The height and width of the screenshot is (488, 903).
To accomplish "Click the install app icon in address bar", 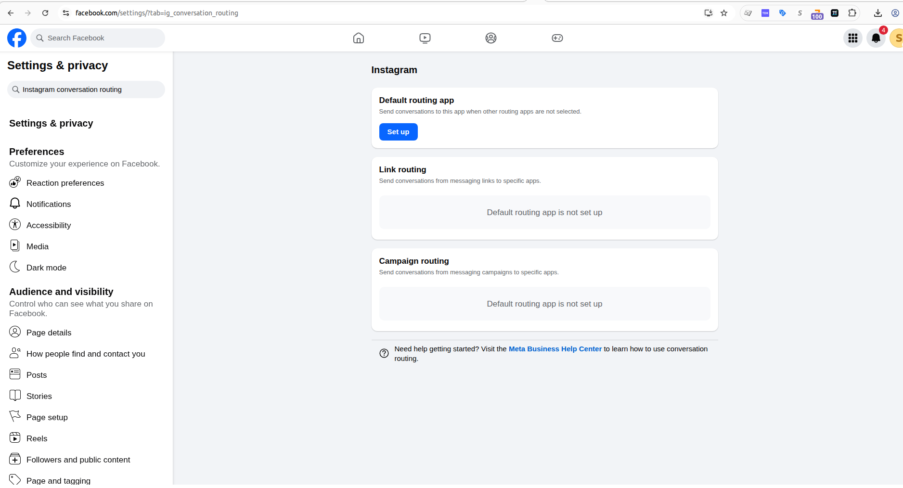I will tap(709, 13).
